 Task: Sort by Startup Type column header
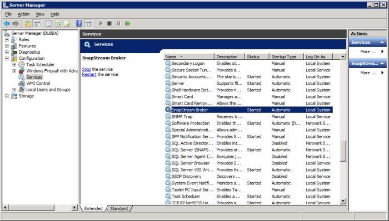point(286,56)
